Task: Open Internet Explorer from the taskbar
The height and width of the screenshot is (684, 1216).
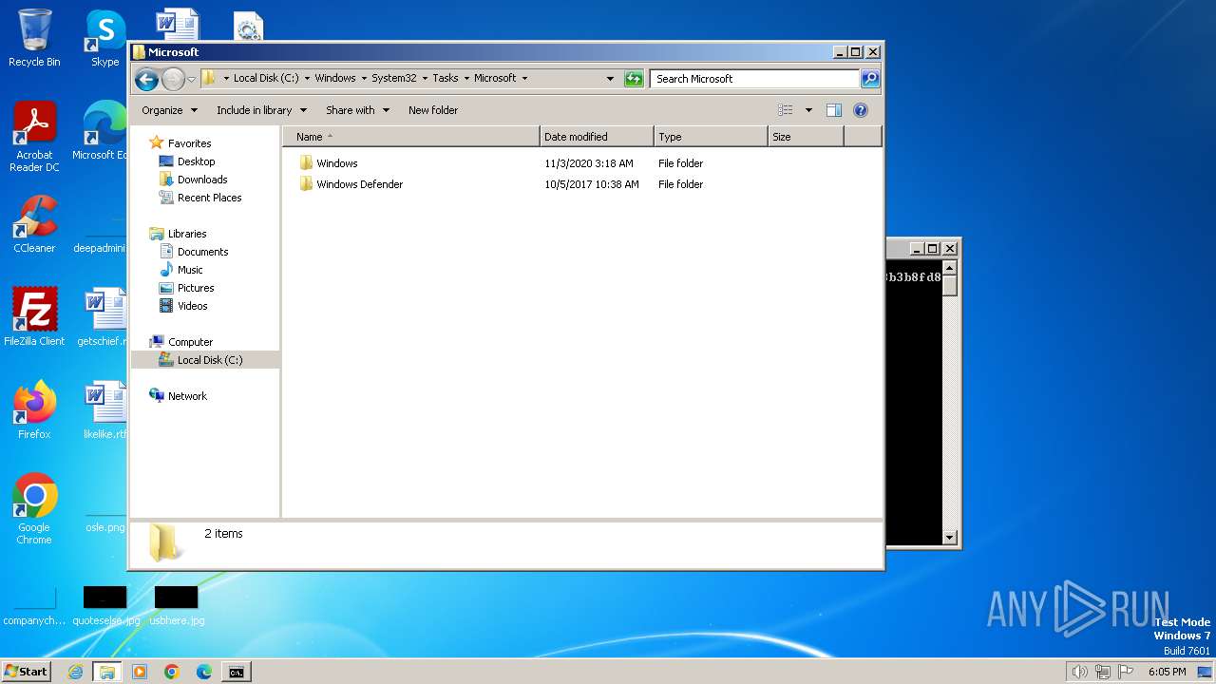Action: 76,672
